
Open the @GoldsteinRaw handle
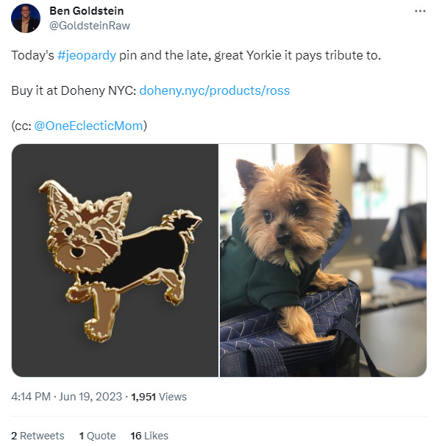click(90, 26)
